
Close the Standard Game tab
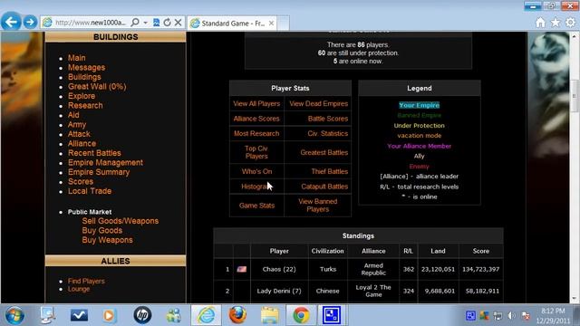pos(272,24)
